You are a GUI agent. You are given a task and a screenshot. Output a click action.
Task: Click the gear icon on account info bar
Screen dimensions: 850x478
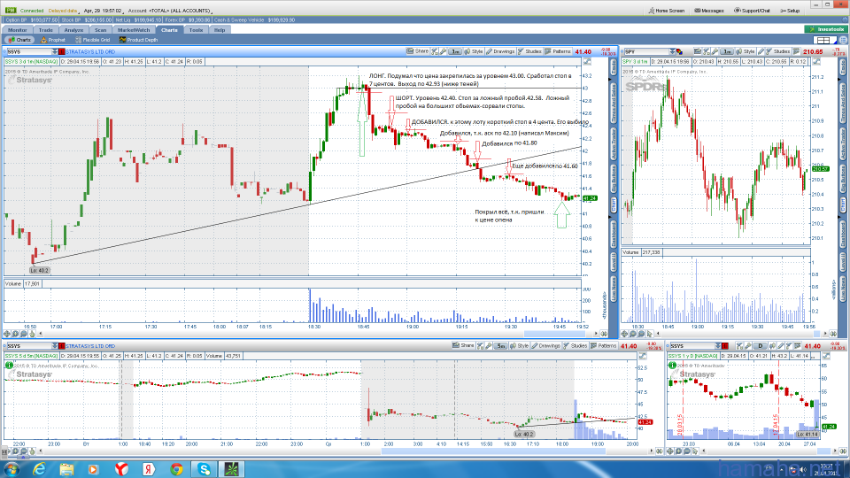tap(844, 20)
